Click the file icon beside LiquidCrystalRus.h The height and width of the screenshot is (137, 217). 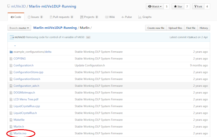11,113
